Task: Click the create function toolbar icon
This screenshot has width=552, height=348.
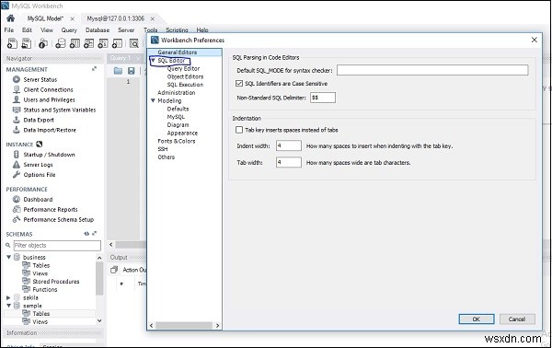Action: pyautogui.click(x=117, y=43)
